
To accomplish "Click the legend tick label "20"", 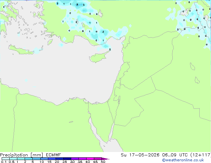I will click(x=57, y=162).
